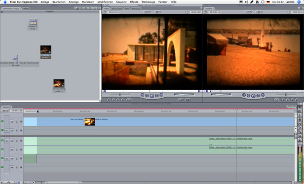Click the volume icon in menu bar
The height and width of the screenshot is (184, 304).
tap(246, 2)
